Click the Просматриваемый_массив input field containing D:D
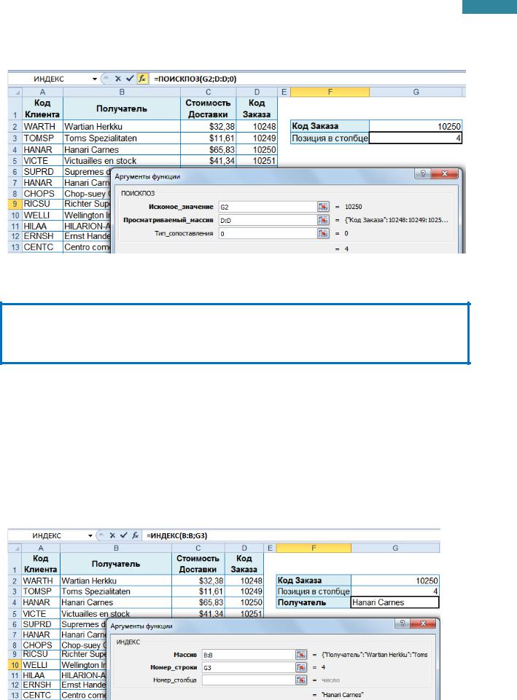Viewport: 517px width, 700px height. tap(268, 220)
